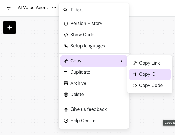Click the Give us feedback lightbulb icon
Screen dimensions: 175x135
pos(66,109)
